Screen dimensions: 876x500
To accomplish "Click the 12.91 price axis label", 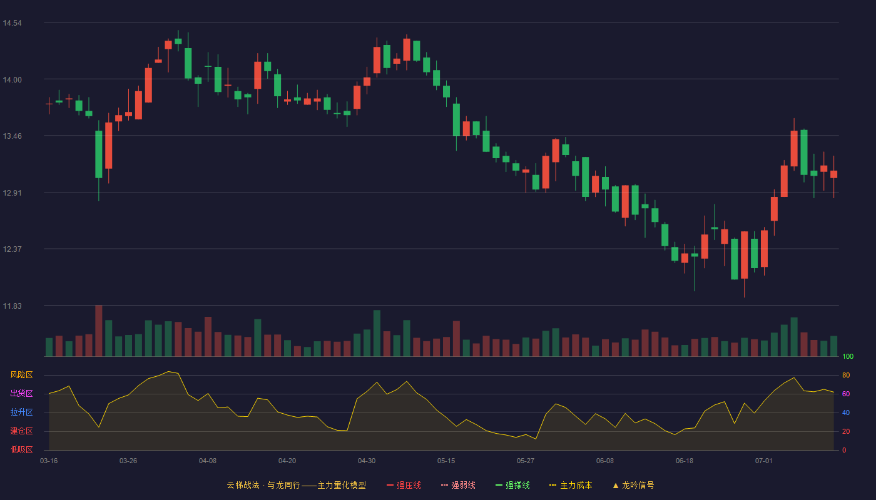I will pyautogui.click(x=12, y=192).
